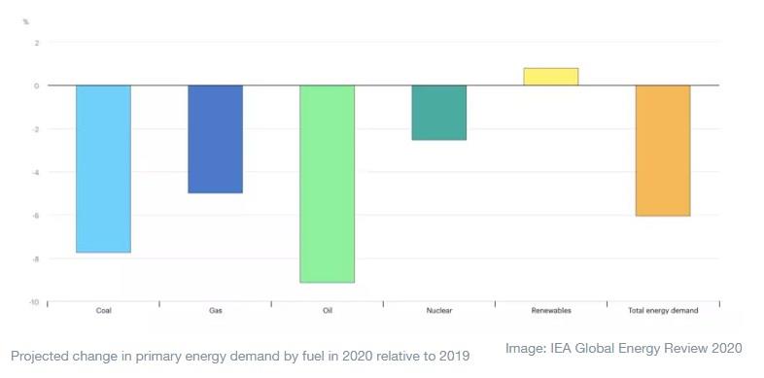Click the IEA Global Energy Review 2020 credit

click(x=624, y=348)
